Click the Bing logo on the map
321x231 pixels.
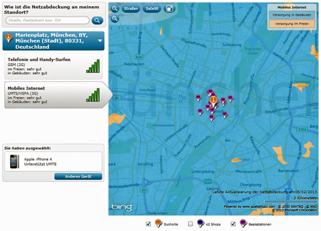pos(122,207)
